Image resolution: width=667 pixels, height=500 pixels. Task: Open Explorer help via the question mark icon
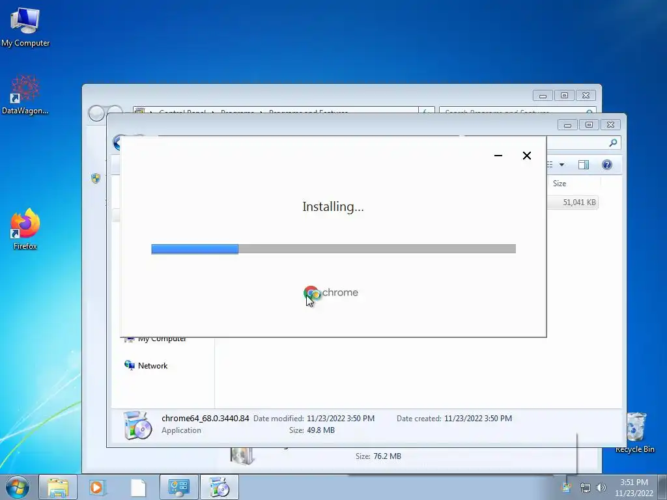(607, 165)
